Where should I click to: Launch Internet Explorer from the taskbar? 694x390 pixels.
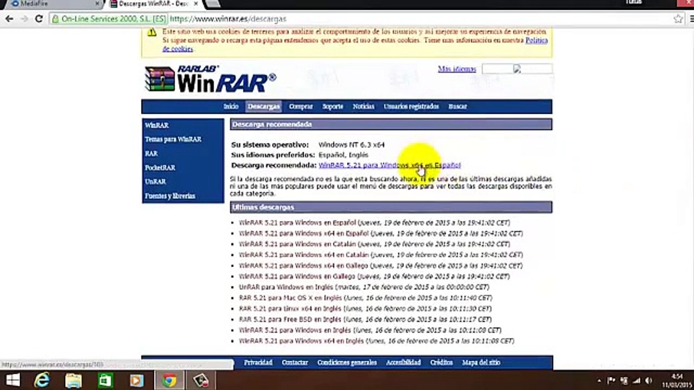pyautogui.click(x=42, y=380)
